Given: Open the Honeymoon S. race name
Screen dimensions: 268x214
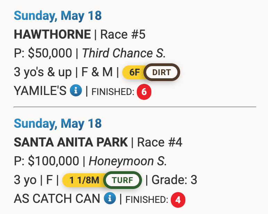Looking at the screenshot, I should point(128,161).
